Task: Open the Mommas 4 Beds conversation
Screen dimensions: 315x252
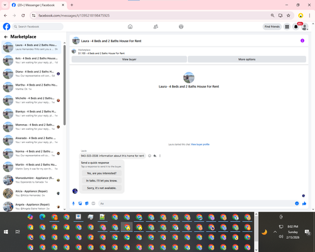Action: click(31, 127)
